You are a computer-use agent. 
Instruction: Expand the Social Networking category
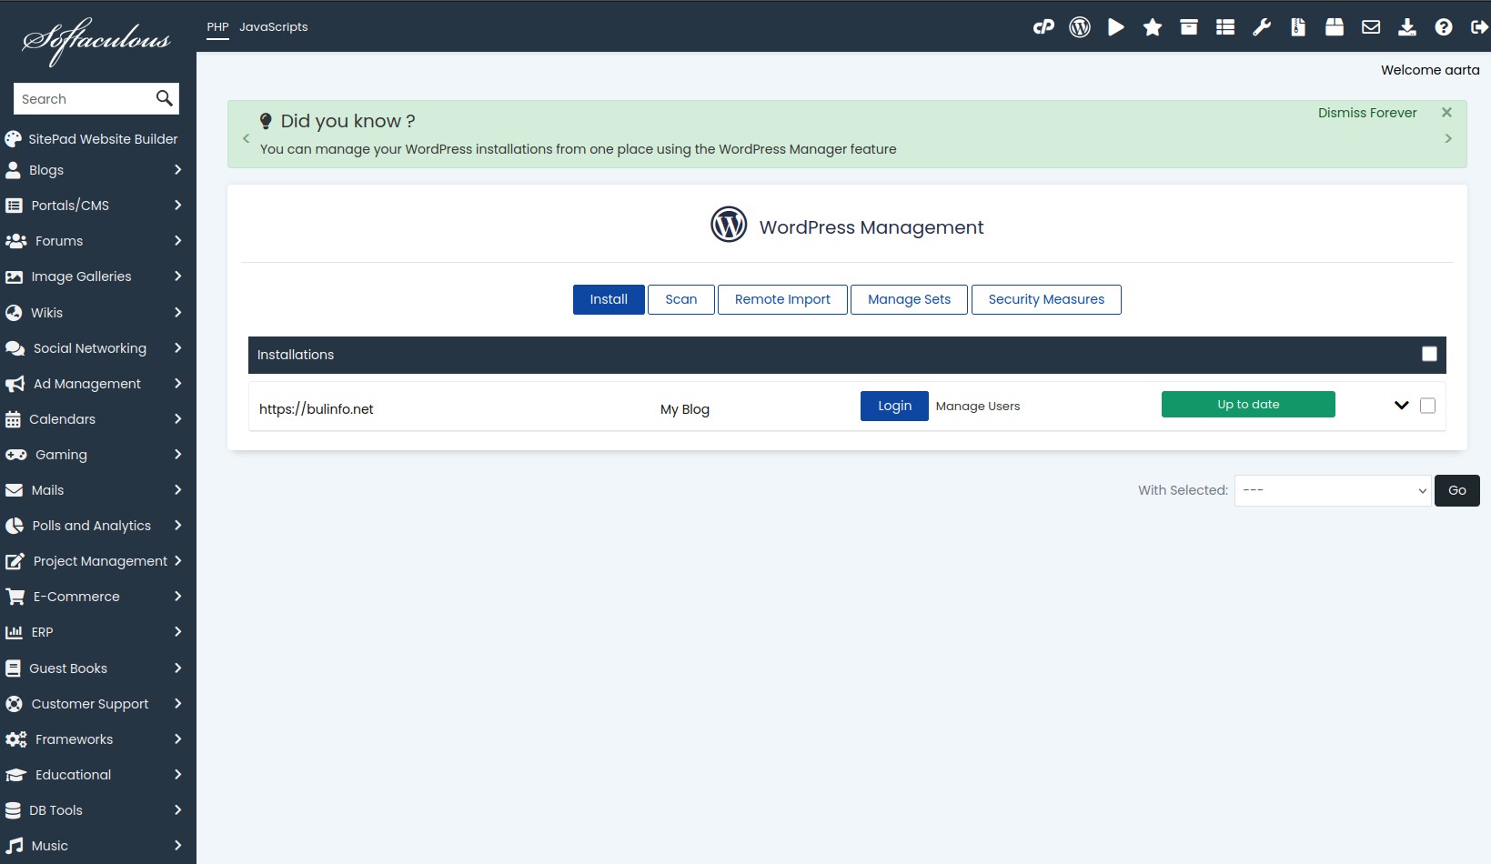(x=178, y=348)
